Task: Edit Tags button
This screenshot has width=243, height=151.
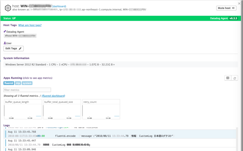Action: point(13,48)
